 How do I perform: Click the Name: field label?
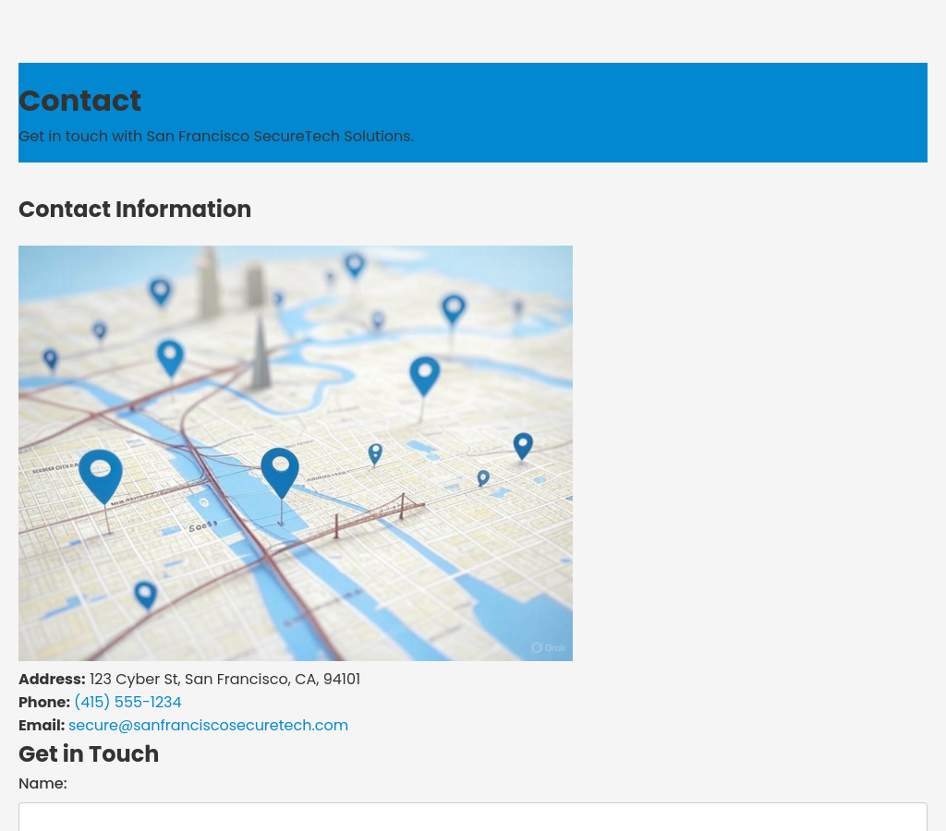[x=42, y=783]
